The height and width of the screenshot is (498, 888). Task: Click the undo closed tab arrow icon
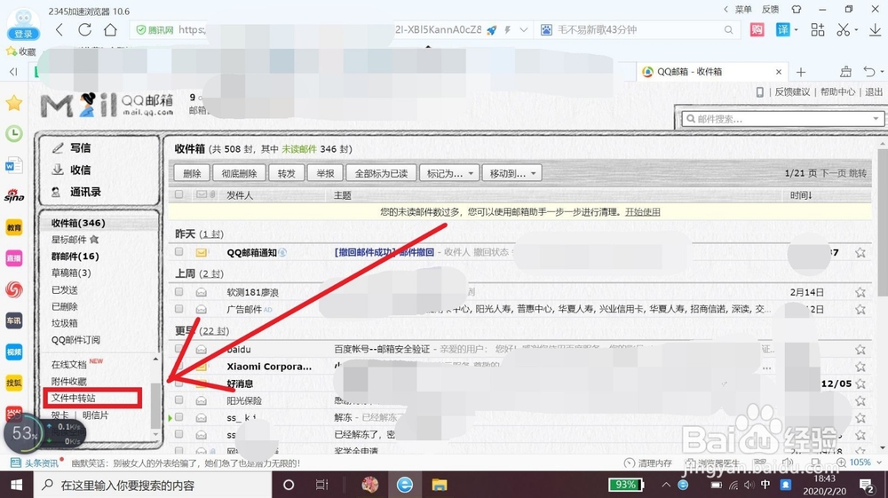(x=869, y=71)
